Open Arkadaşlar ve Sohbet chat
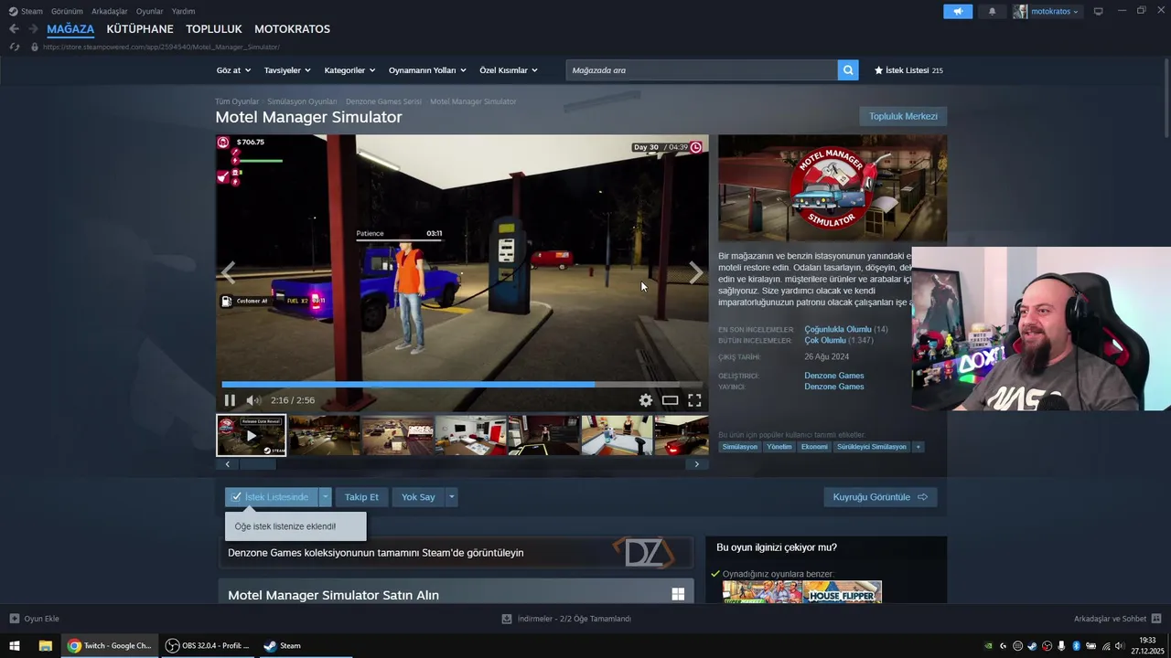The height and width of the screenshot is (658, 1171). coord(1117,619)
